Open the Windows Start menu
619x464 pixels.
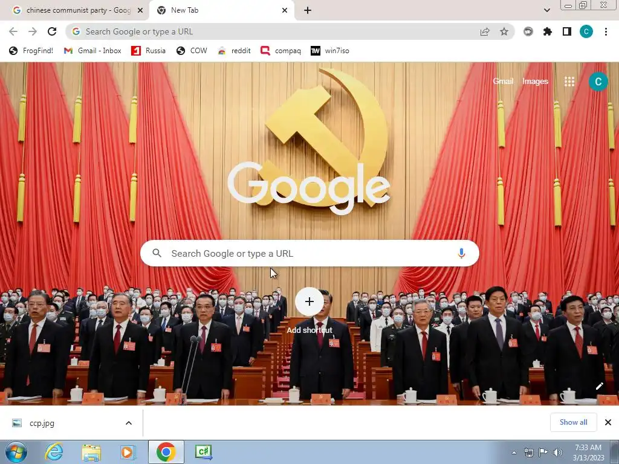[x=16, y=452]
